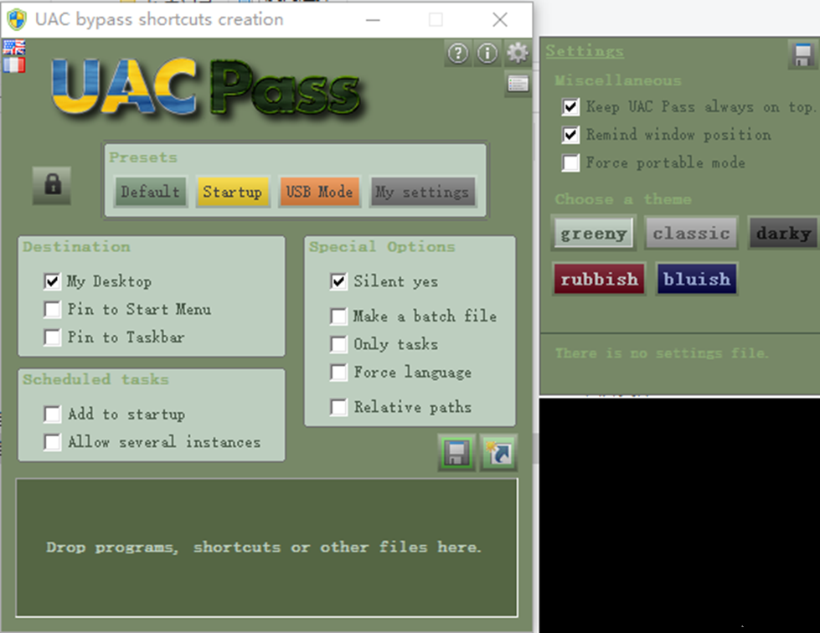Screen dimensions: 820x633
Task: Click the Presets group label
Action: (143, 157)
